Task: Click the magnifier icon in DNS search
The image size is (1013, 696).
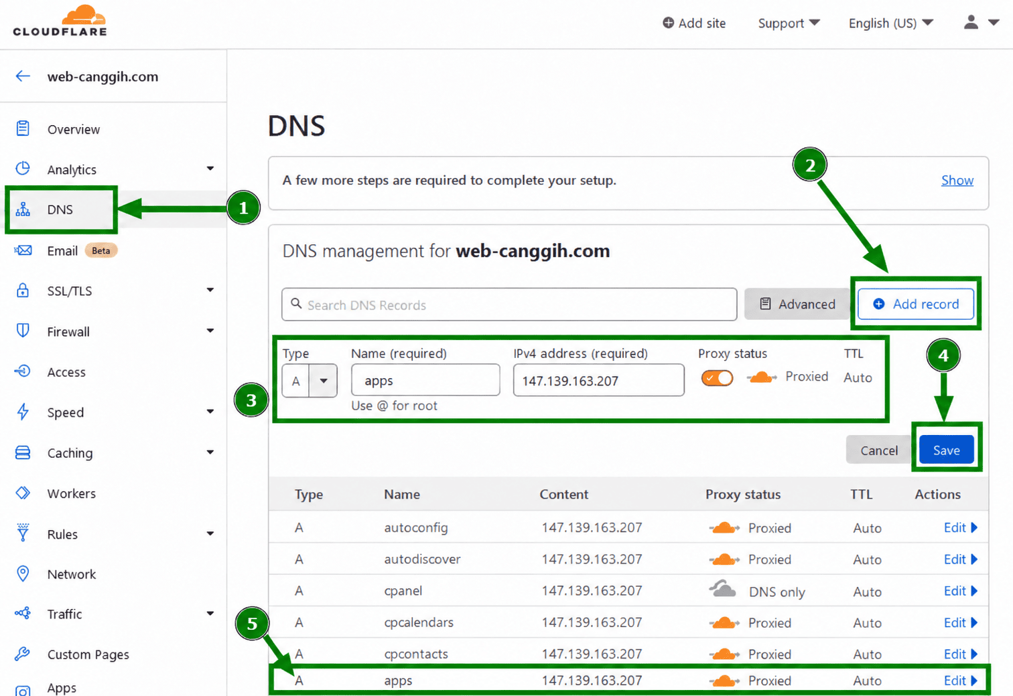Action: coord(296,304)
